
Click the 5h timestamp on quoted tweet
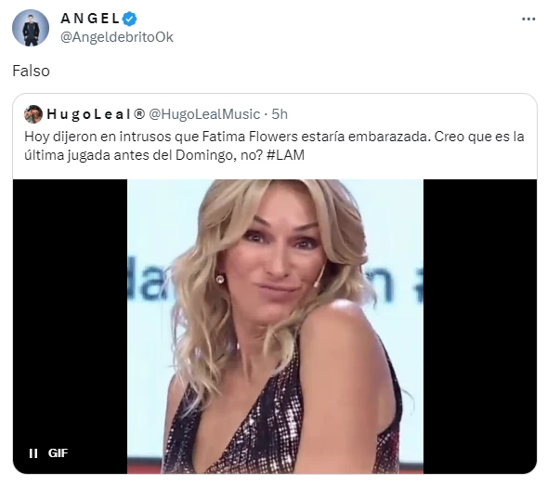pos(280,114)
